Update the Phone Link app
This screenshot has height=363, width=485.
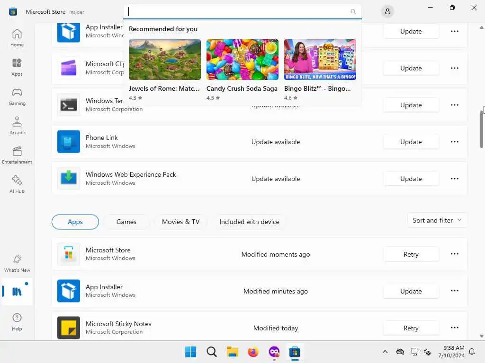point(411,142)
